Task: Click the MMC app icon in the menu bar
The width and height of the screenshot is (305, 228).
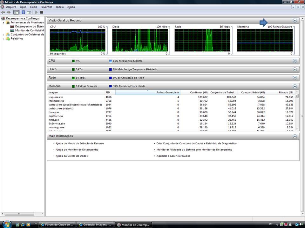Action: point(2,7)
